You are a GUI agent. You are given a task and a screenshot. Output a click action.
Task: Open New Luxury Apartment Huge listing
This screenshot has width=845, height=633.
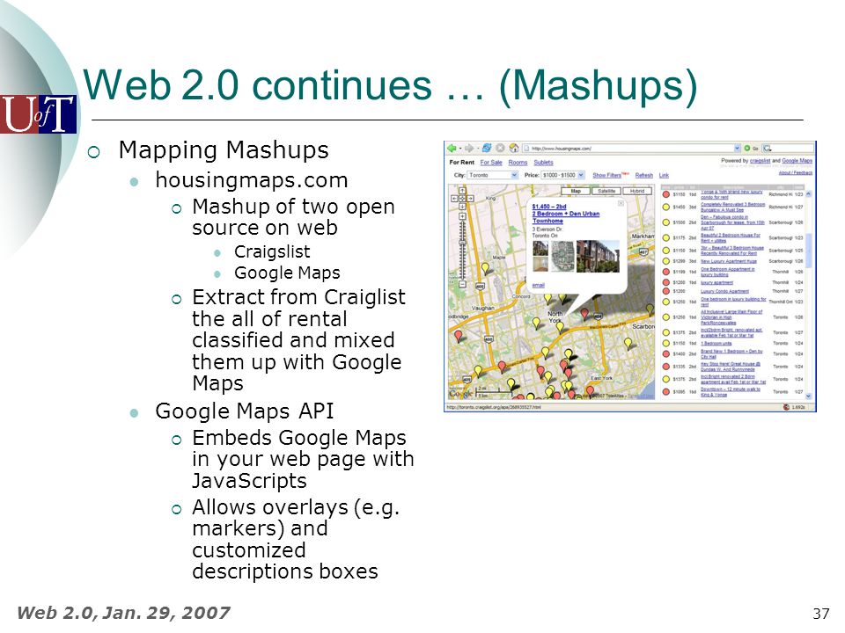point(729,261)
